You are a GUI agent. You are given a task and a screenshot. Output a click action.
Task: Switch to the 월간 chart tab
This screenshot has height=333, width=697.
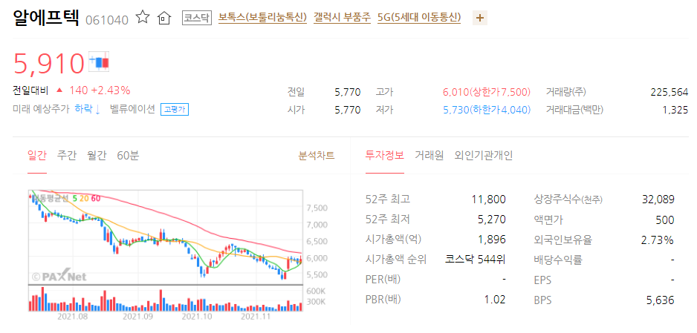click(97, 156)
